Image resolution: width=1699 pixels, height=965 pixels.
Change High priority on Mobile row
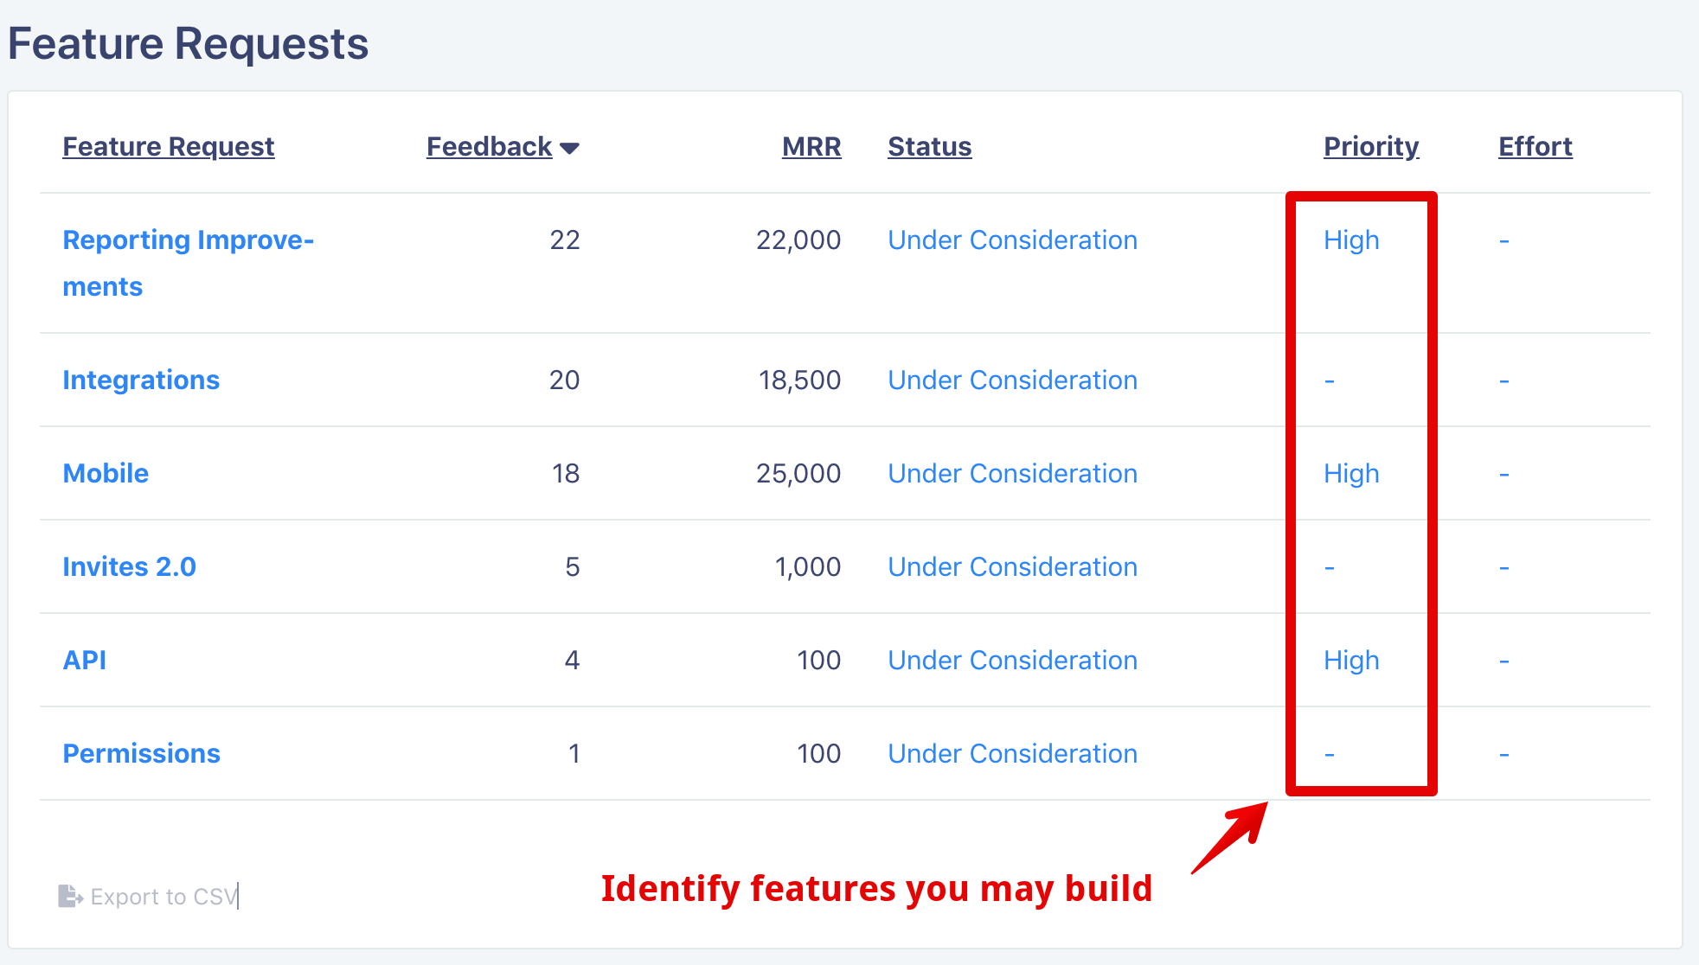1351,473
